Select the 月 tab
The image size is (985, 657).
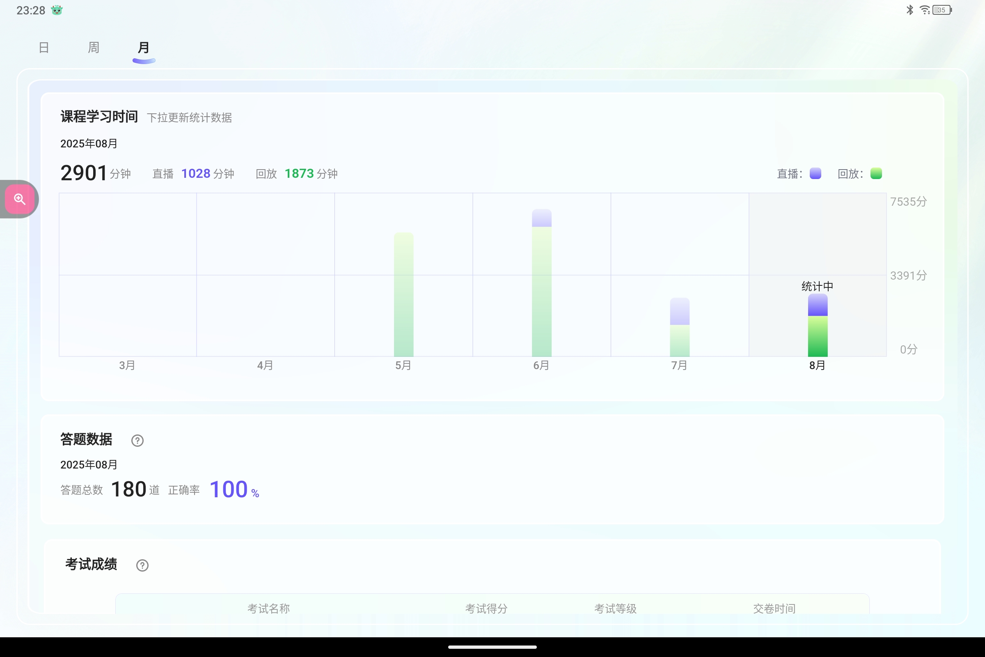[144, 48]
